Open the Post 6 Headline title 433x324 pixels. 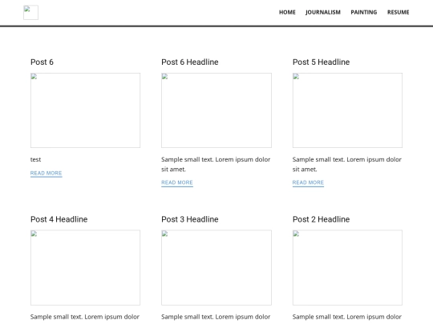tap(190, 62)
